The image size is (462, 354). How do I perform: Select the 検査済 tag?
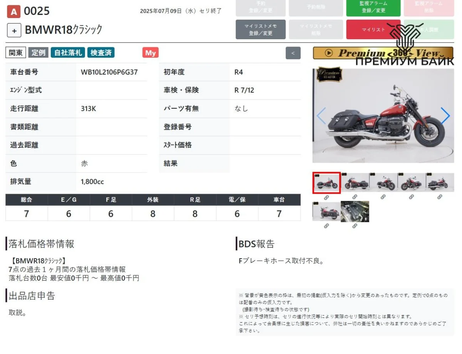pyautogui.click(x=101, y=53)
